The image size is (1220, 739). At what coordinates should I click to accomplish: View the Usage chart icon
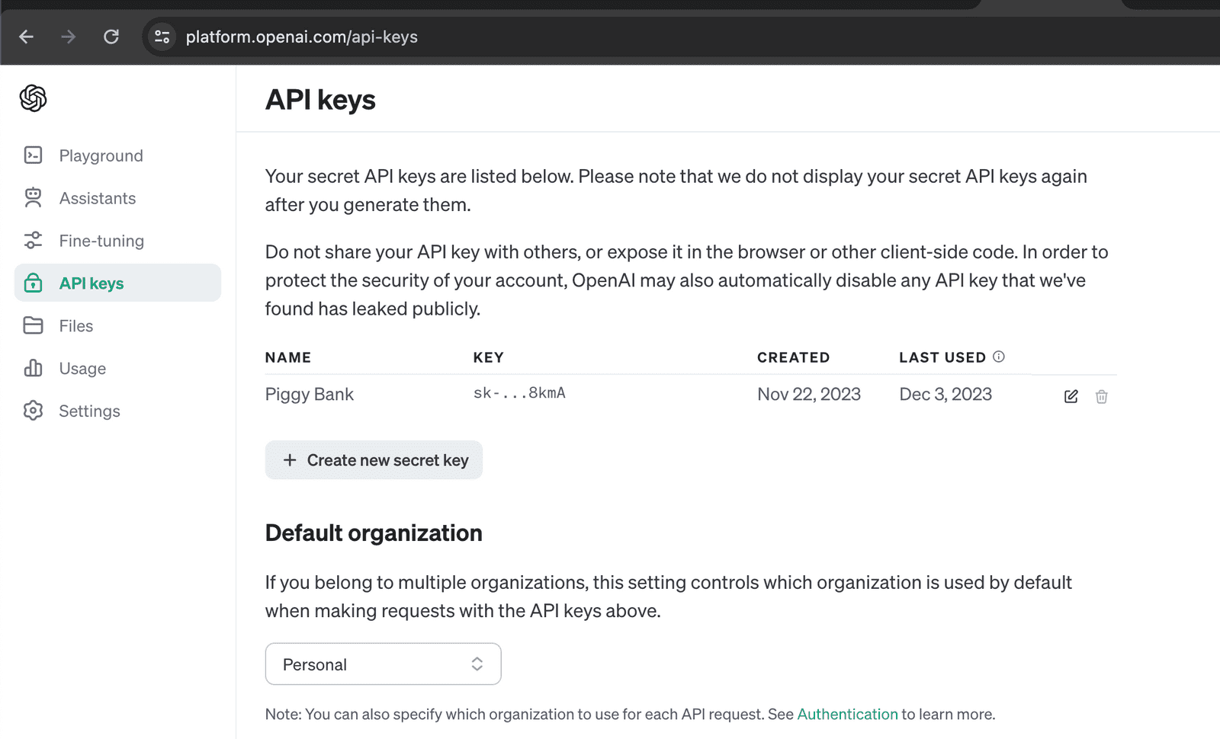click(x=34, y=368)
